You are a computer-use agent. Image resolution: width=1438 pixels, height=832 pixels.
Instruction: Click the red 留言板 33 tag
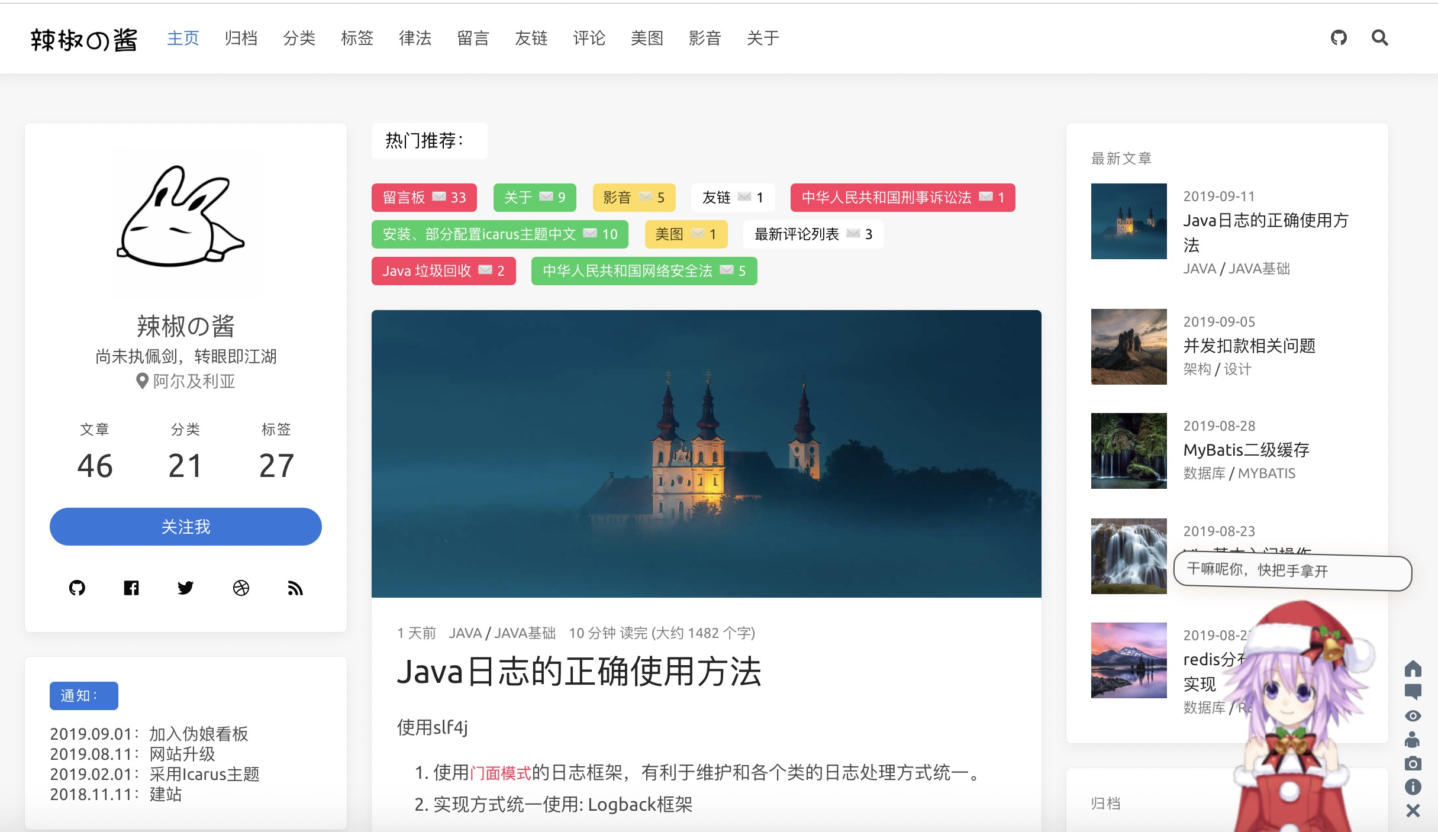(x=424, y=198)
